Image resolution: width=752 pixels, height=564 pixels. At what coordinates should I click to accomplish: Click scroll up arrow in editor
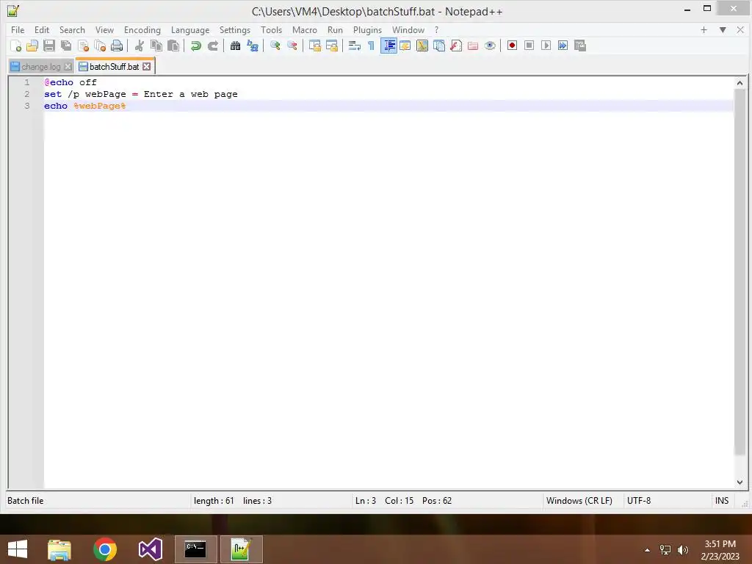click(740, 83)
